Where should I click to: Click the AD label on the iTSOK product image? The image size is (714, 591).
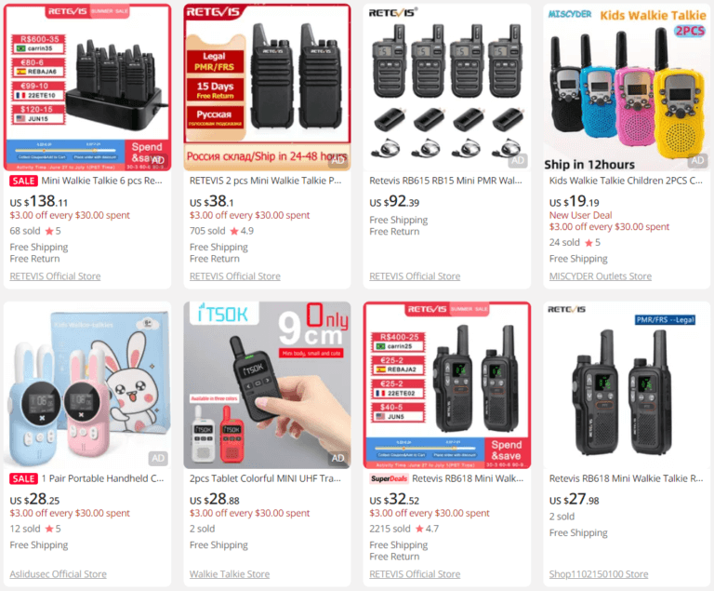click(337, 458)
